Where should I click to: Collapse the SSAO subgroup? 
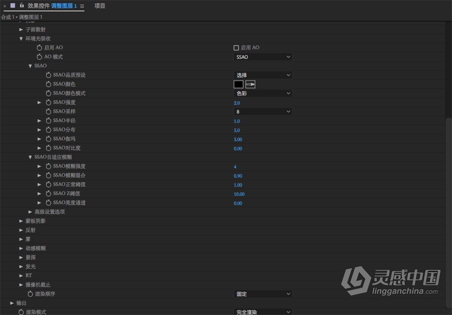click(30, 66)
